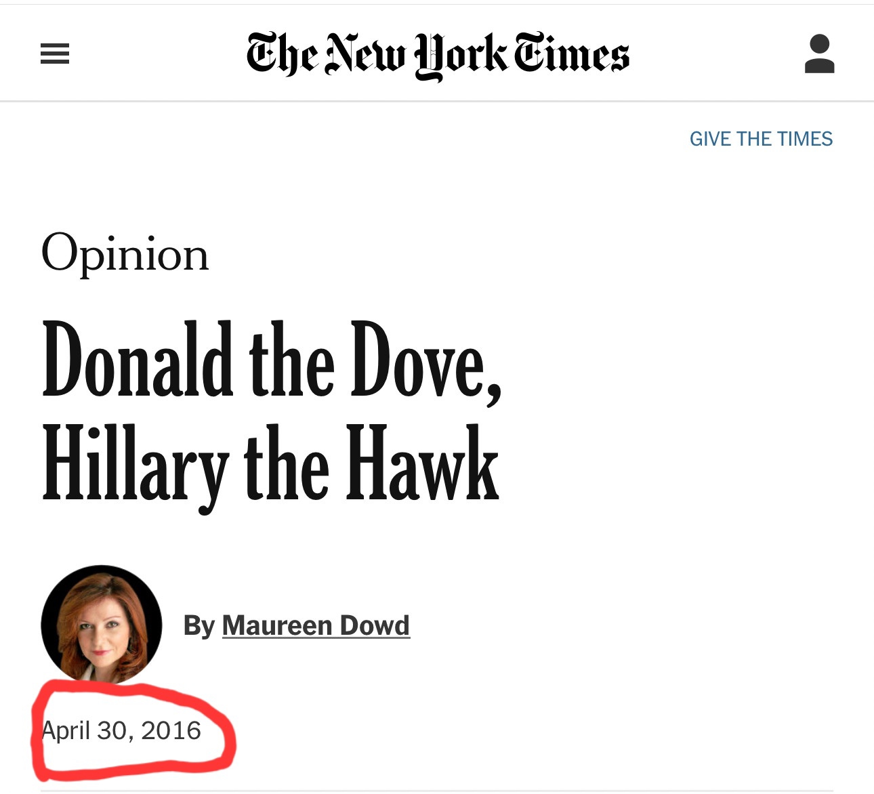The image size is (874, 794).
Task: Go to The New York Times homepage logo
Action: coord(438,54)
